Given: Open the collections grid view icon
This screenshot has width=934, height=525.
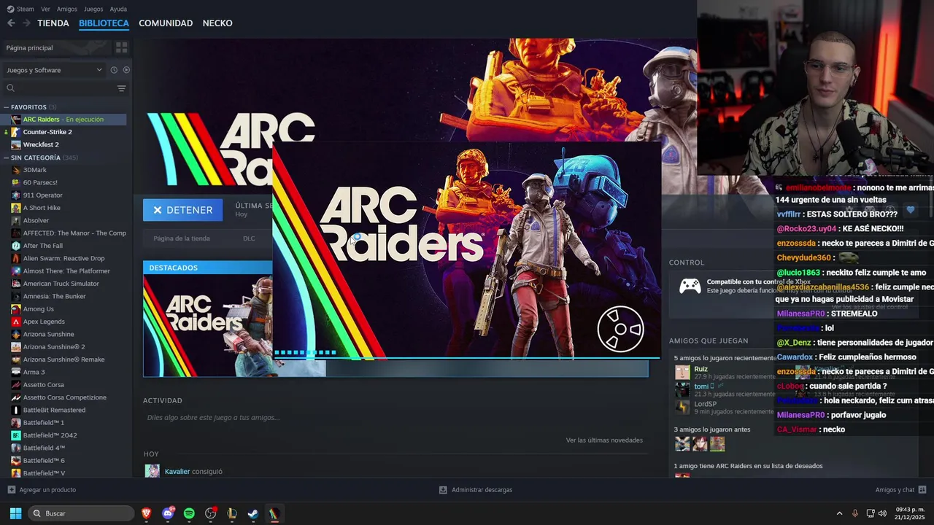Looking at the screenshot, I should pyautogui.click(x=121, y=47).
